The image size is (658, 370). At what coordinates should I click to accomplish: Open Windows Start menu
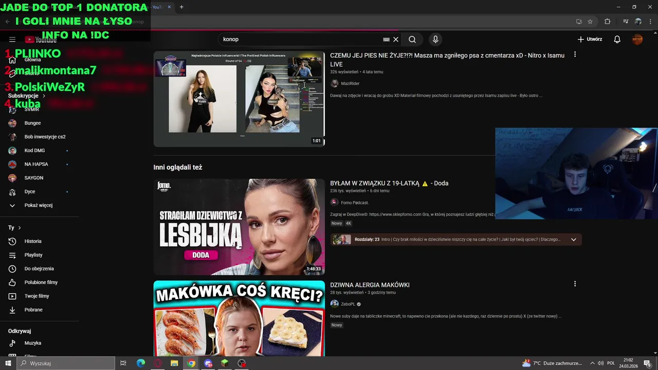click(7, 363)
